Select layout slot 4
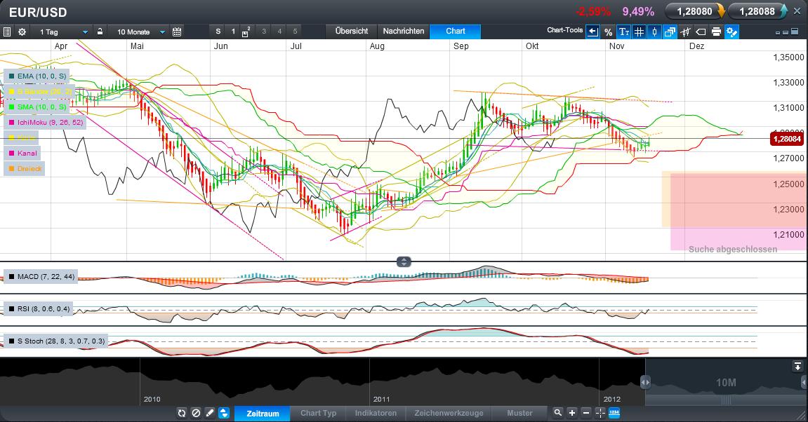Screen dimensions: 808x422 click(x=279, y=32)
